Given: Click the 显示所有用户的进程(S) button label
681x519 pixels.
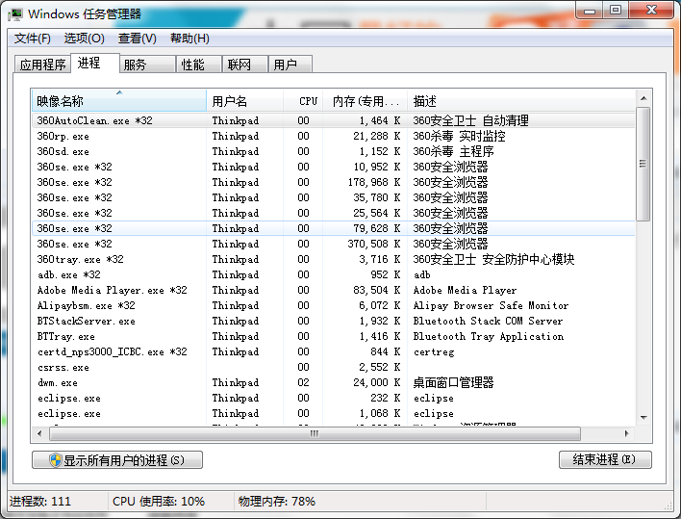Looking at the screenshot, I should [x=124, y=460].
